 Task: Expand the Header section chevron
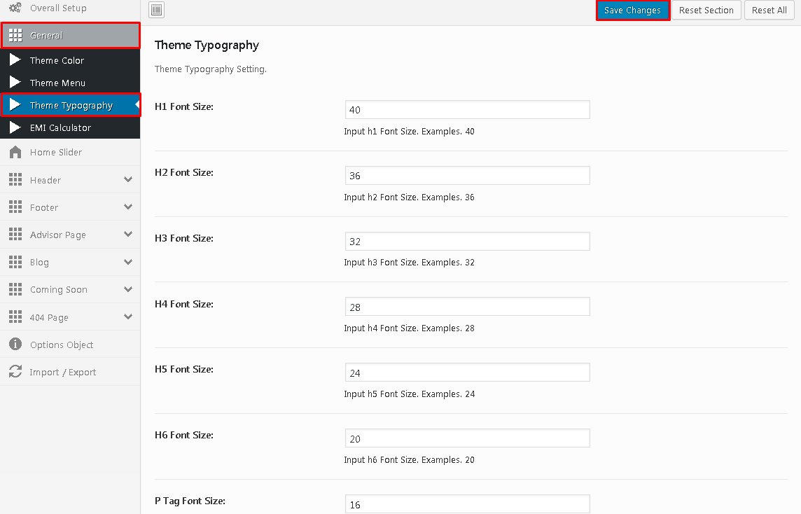point(128,180)
